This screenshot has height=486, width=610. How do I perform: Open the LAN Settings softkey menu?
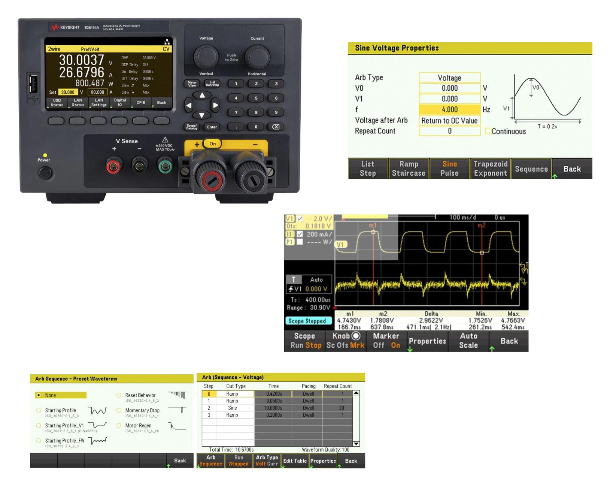point(99,103)
